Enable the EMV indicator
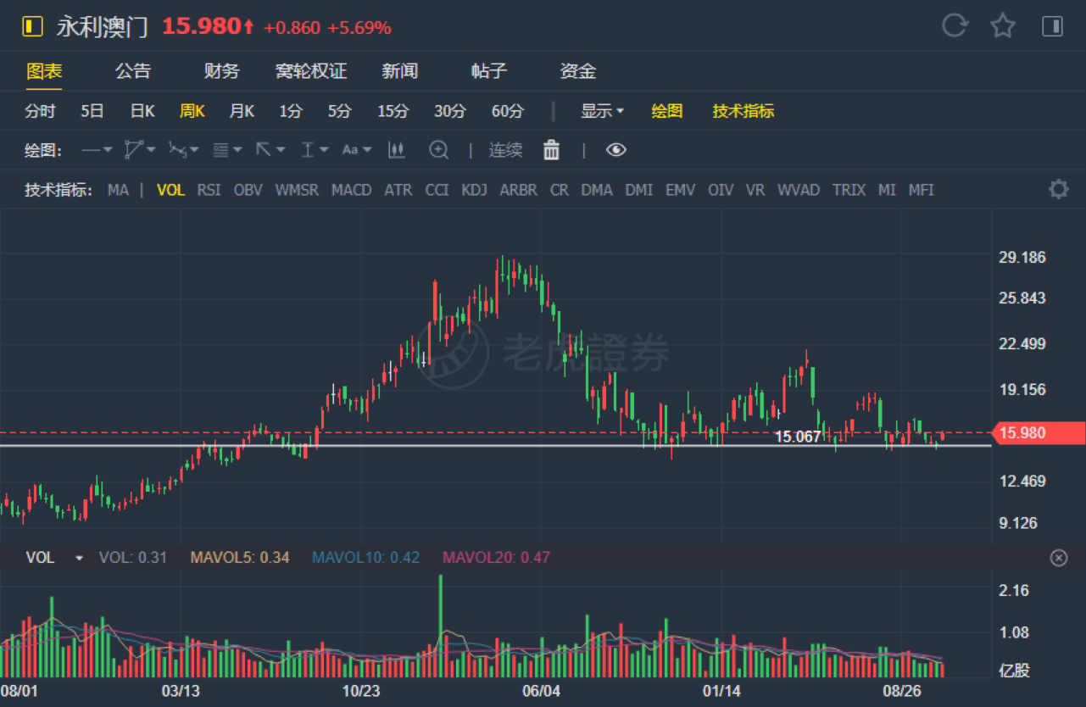This screenshot has width=1086, height=707. pyautogui.click(x=680, y=190)
